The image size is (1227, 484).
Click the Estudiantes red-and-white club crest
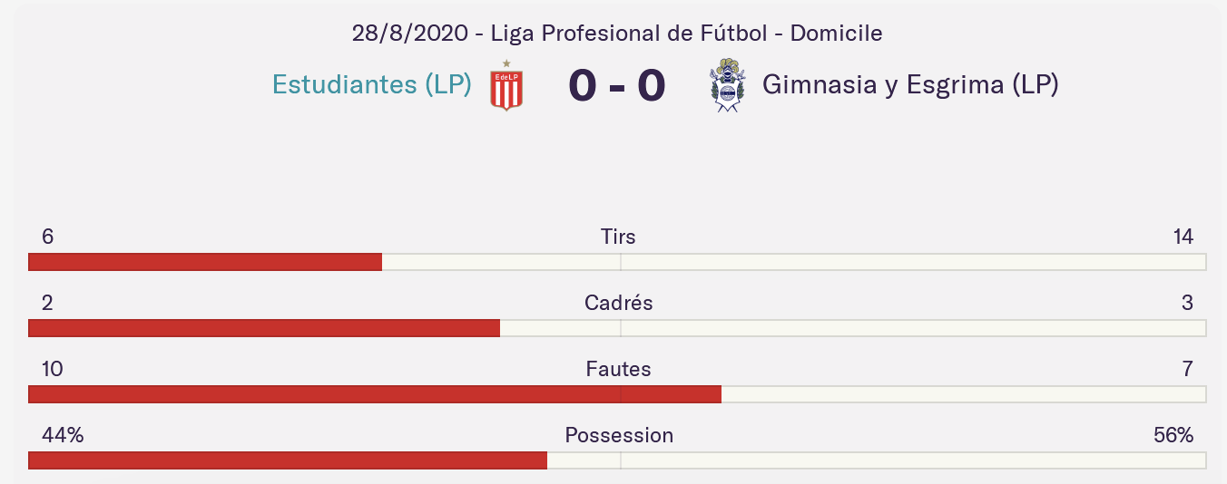pyautogui.click(x=506, y=86)
